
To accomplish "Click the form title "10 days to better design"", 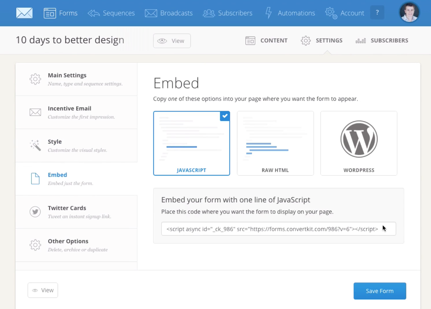I will pyautogui.click(x=70, y=40).
